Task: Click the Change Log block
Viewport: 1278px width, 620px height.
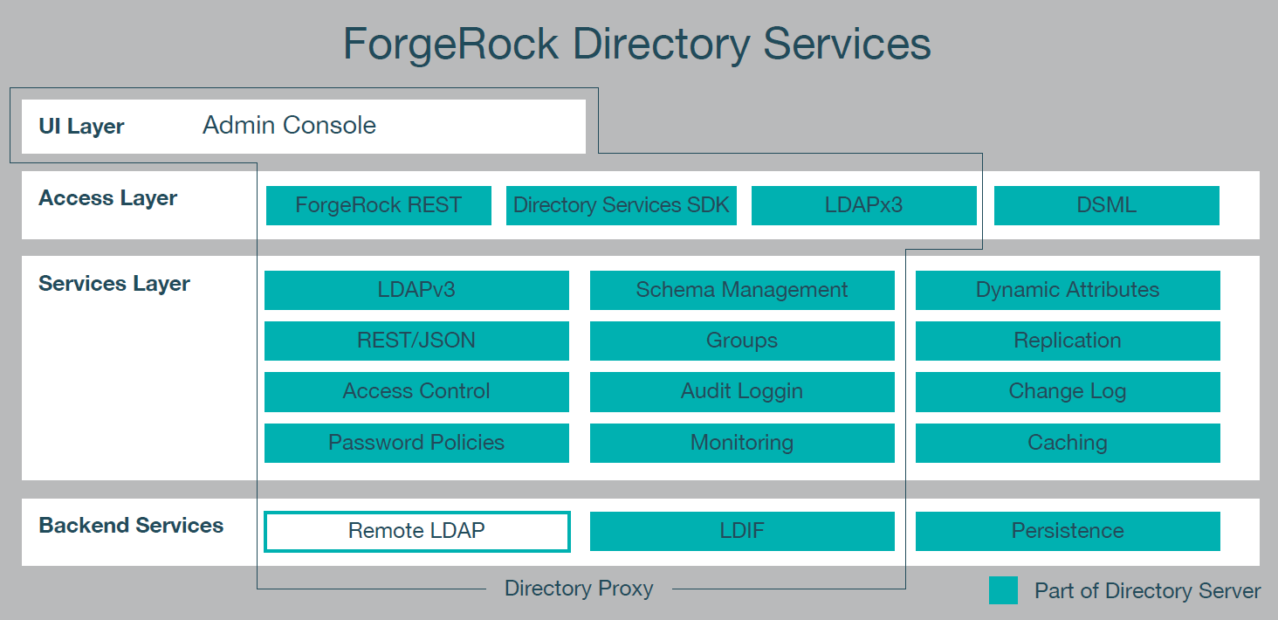Action: click(1068, 392)
